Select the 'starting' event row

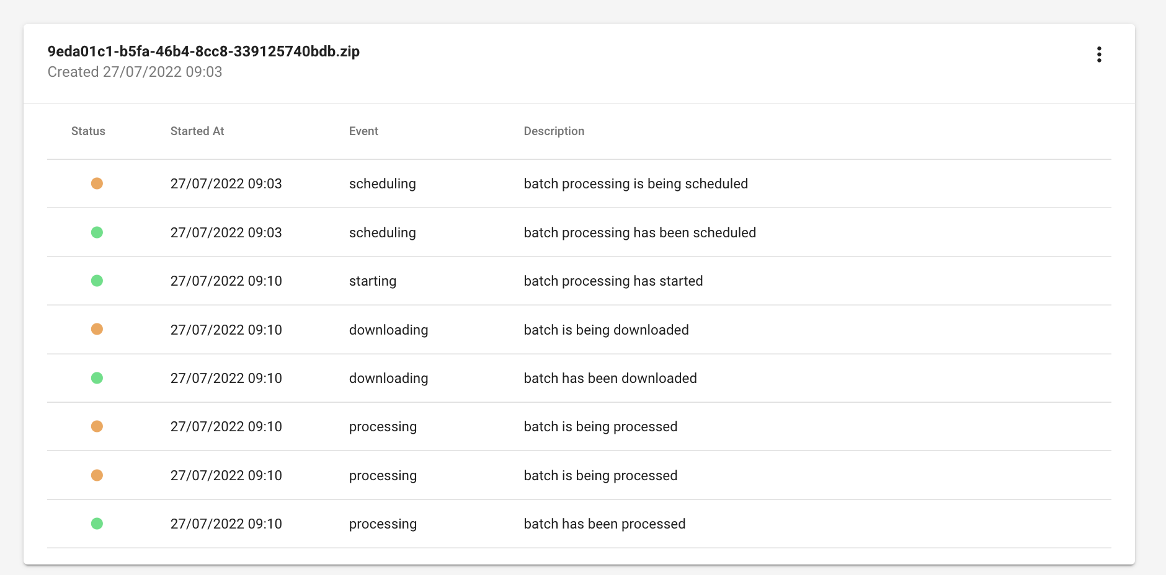(x=372, y=281)
